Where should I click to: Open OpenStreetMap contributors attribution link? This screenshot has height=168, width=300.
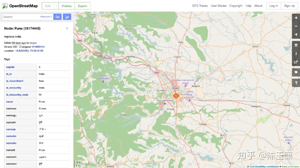click(264, 166)
